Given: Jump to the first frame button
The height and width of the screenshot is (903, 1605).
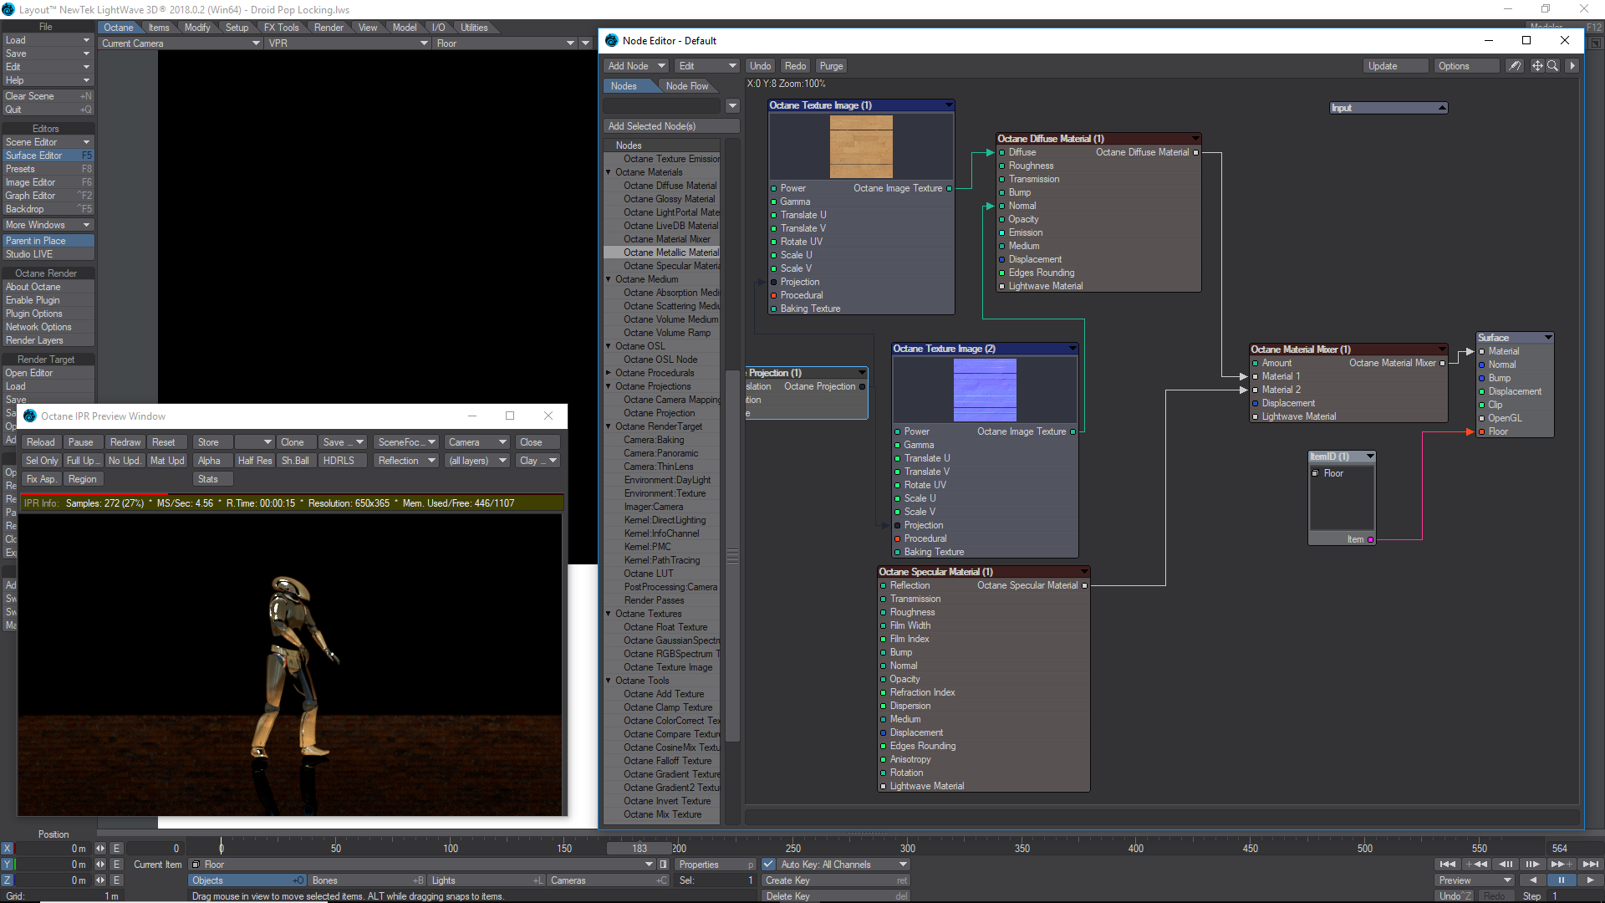Looking at the screenshot, I should coord(1448,865).
